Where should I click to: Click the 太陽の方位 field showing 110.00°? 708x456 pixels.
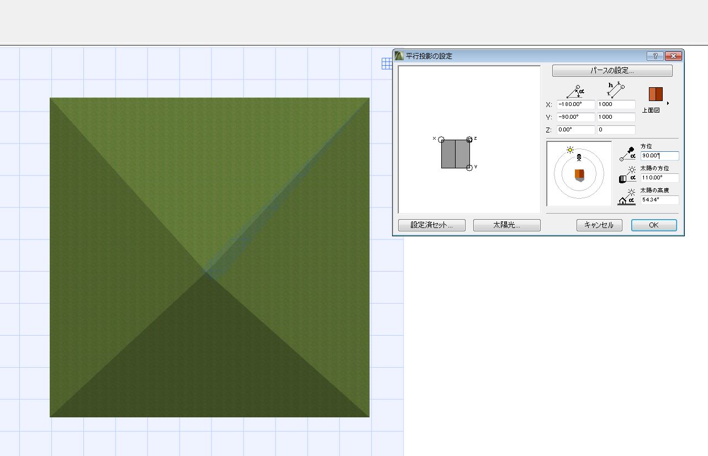tap(660, 178)
